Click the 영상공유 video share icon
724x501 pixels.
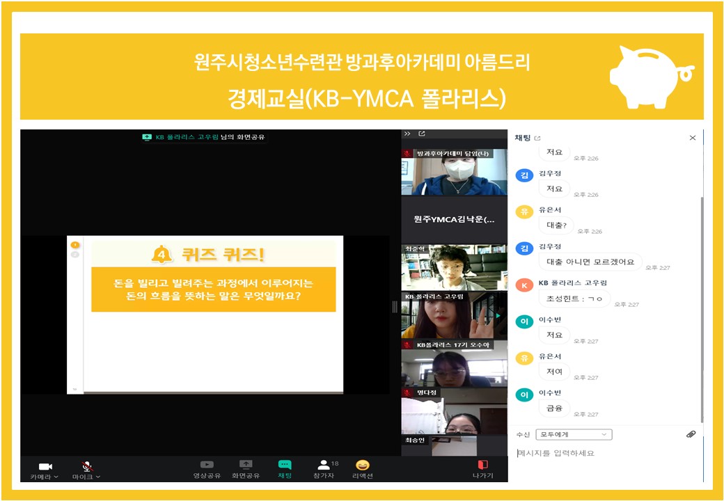tap(207, 465)
